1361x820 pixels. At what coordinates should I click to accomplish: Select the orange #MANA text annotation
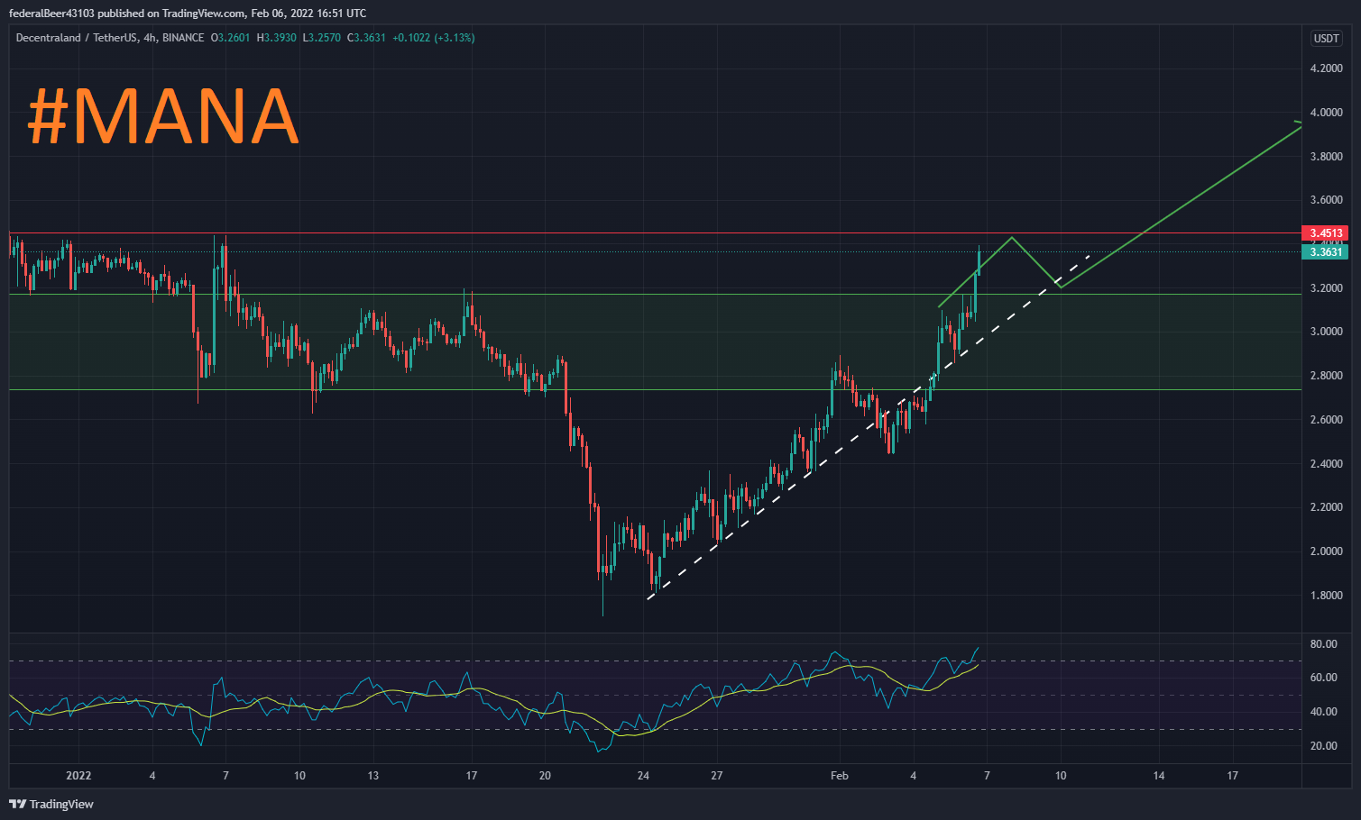point(163,116)
